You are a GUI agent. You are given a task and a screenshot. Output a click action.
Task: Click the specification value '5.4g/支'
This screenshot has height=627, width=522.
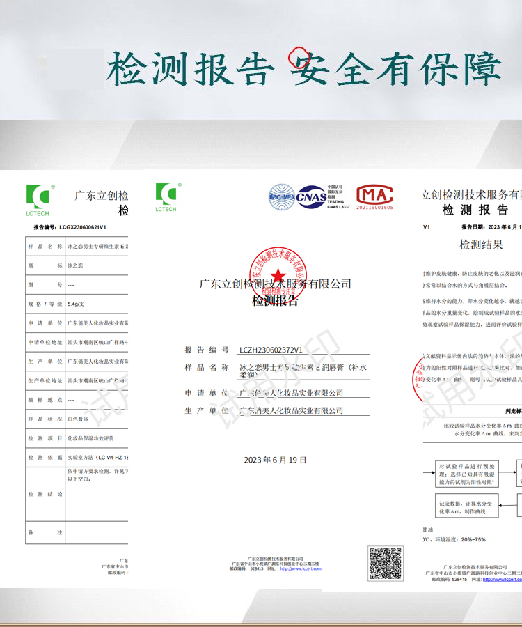tap(76, 304)
